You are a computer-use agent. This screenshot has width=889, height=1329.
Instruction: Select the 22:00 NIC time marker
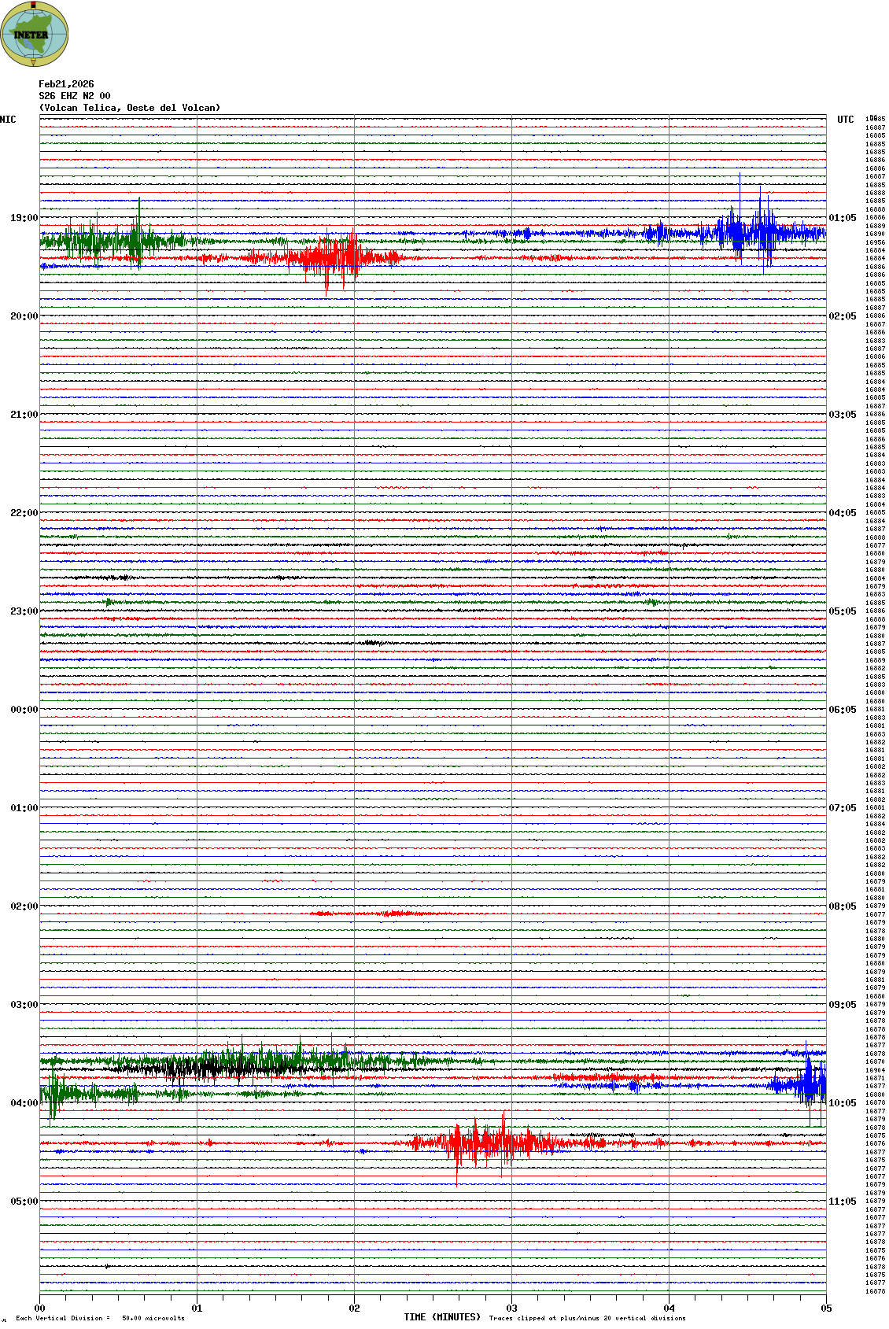[x=24, y=513]
